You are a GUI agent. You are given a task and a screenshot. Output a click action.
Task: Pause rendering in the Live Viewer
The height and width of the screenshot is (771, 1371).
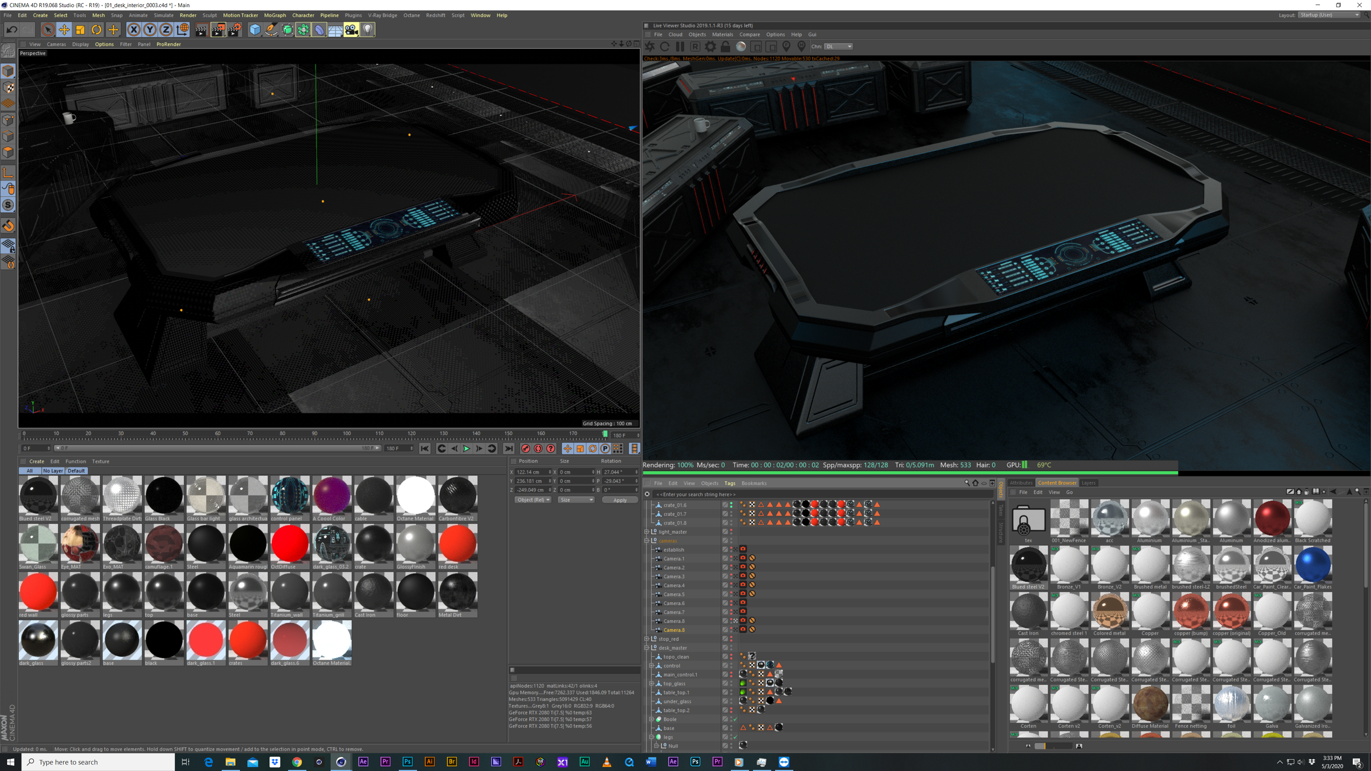[x=680, y=47]
